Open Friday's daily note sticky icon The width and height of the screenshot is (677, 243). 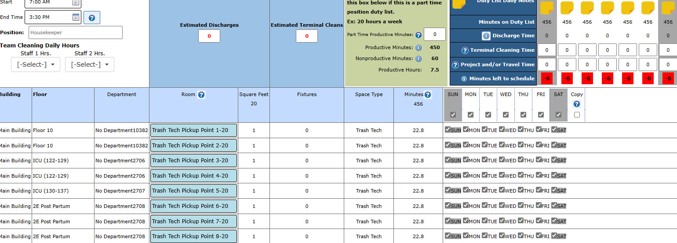[x=648, y=8]
